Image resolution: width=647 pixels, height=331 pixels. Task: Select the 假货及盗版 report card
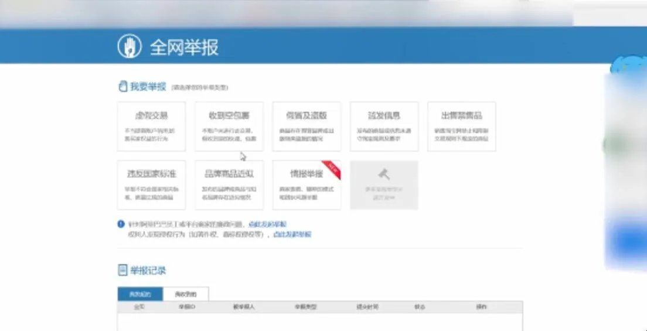pos(307,127)
